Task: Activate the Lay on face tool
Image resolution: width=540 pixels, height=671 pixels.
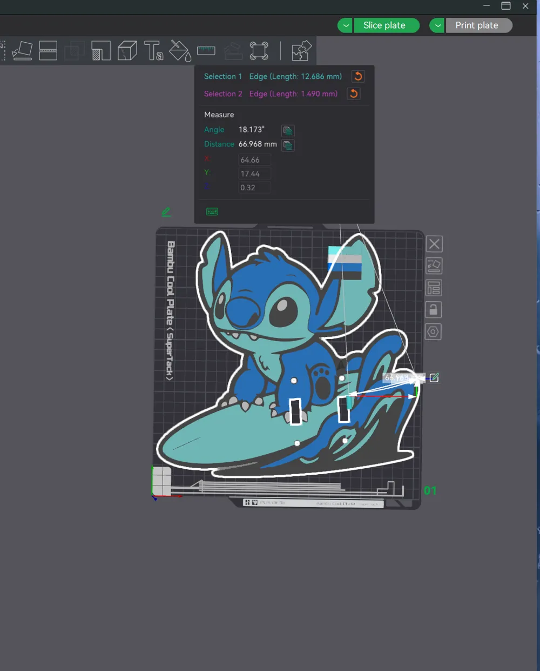Action: 22,50
